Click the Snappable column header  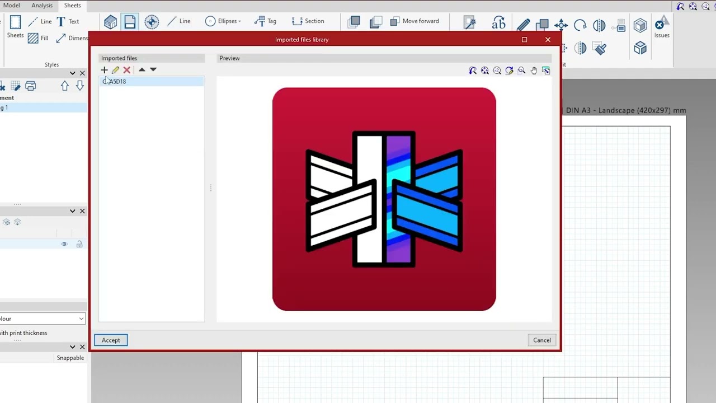pos(70,358)
